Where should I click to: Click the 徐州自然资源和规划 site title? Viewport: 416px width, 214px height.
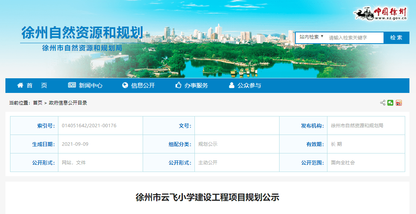pyautogui.click(x=82, y=33)
